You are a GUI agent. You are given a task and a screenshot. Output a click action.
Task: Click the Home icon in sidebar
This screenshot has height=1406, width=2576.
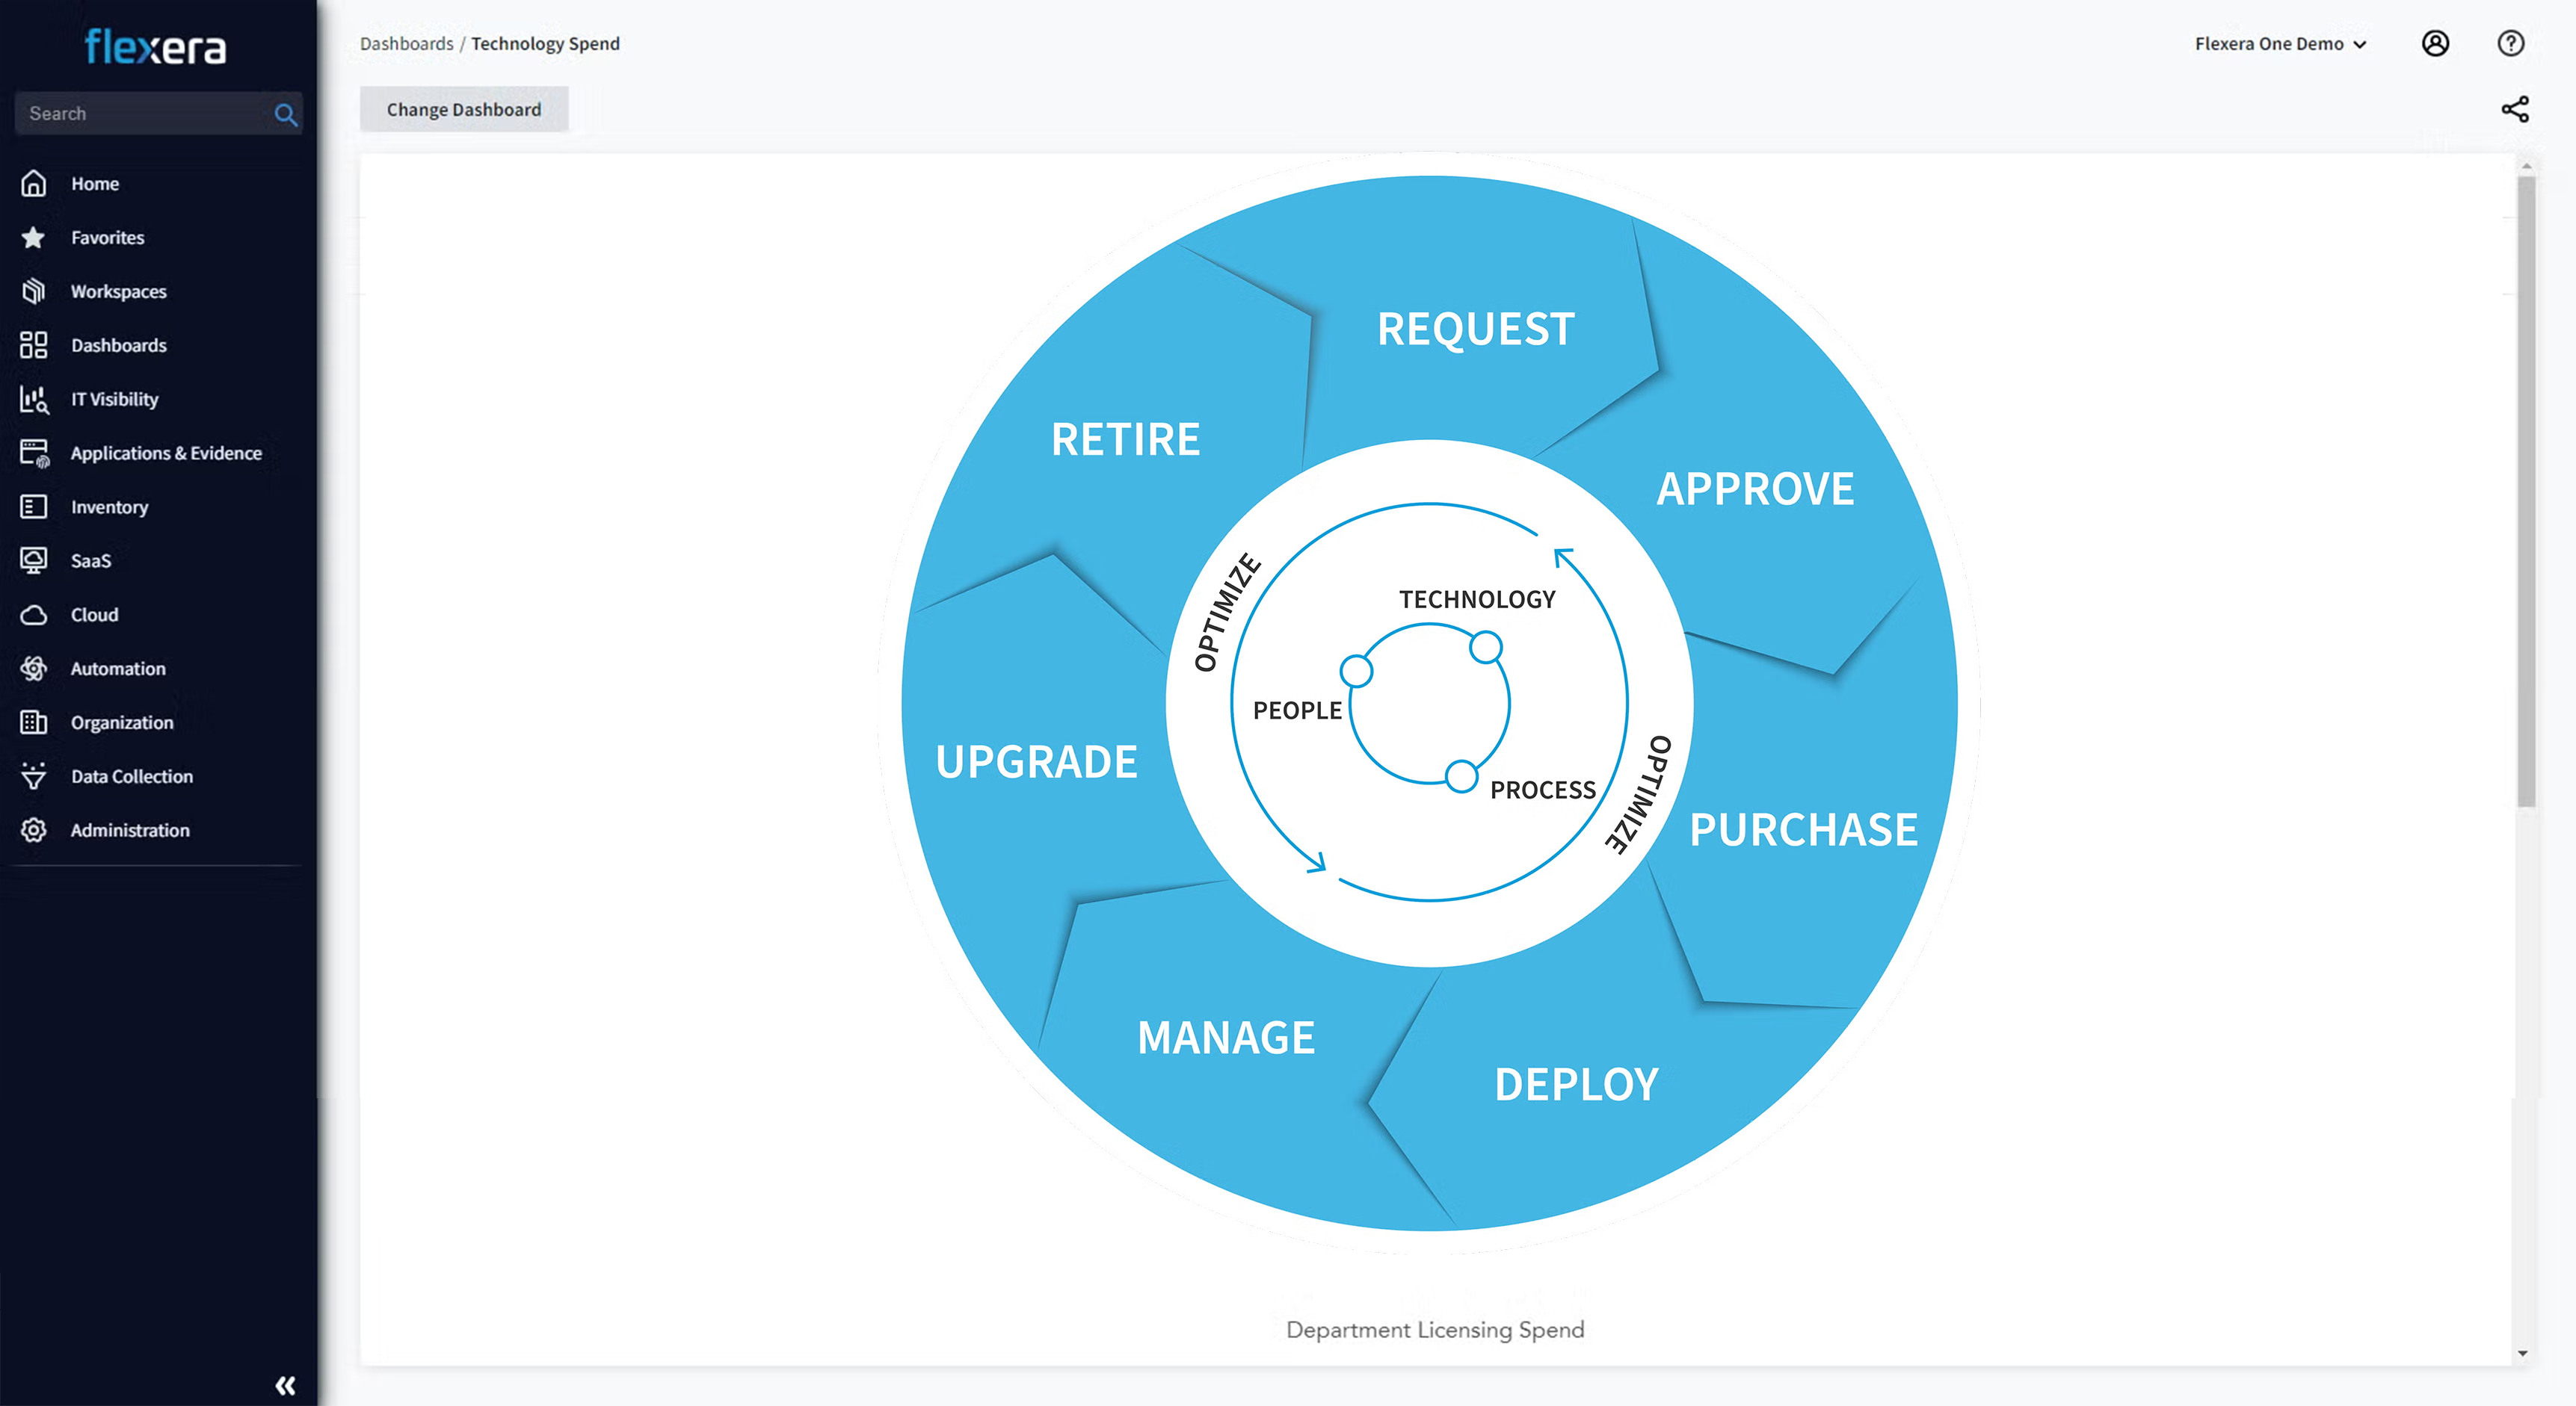[x=34, y=184]
